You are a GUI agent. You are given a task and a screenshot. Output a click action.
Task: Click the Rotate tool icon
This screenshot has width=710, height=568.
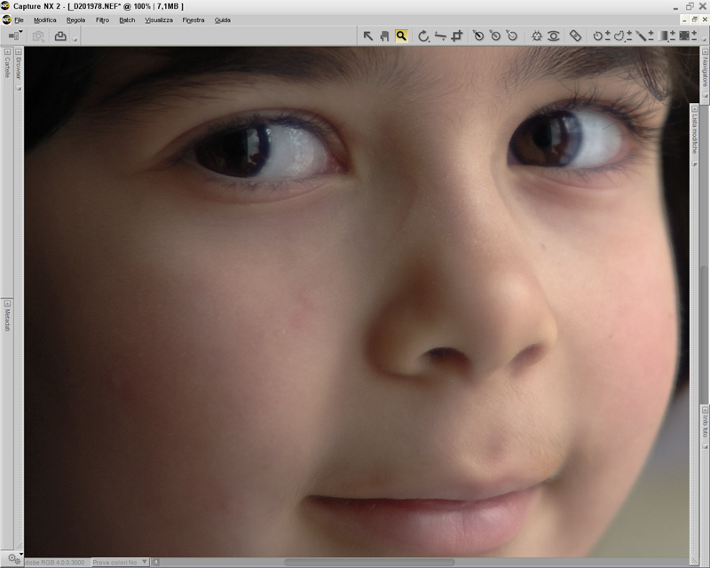(423, 35)
